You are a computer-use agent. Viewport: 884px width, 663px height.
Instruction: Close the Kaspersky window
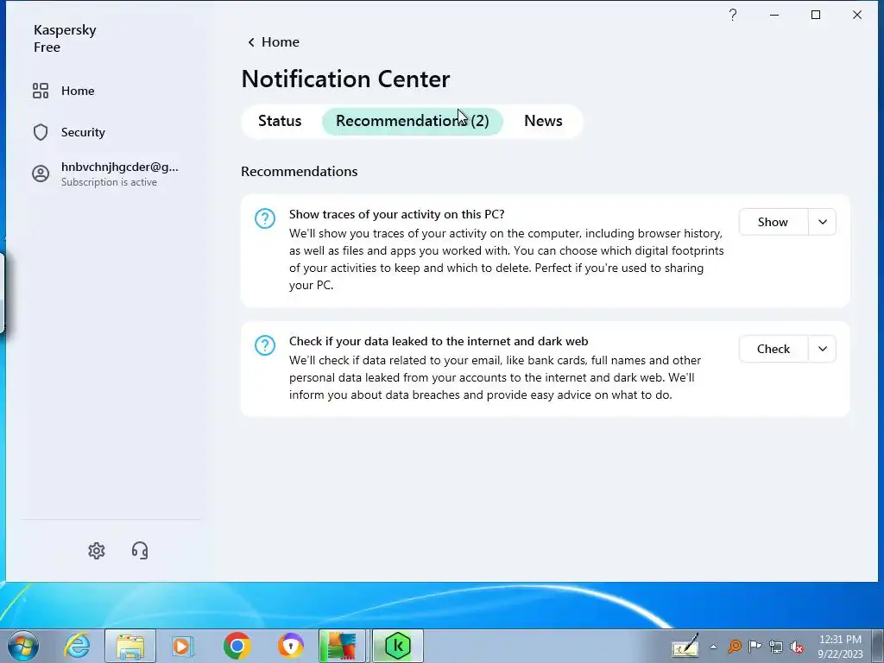(857, 16)
